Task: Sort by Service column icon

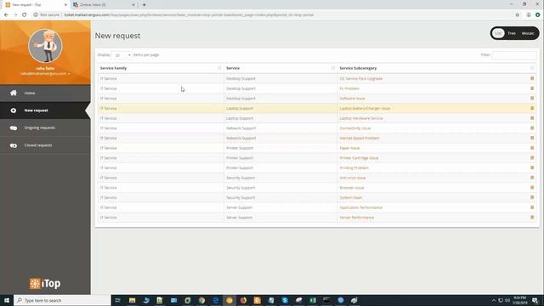Action: pyautogui.click(x=332, y=68)
